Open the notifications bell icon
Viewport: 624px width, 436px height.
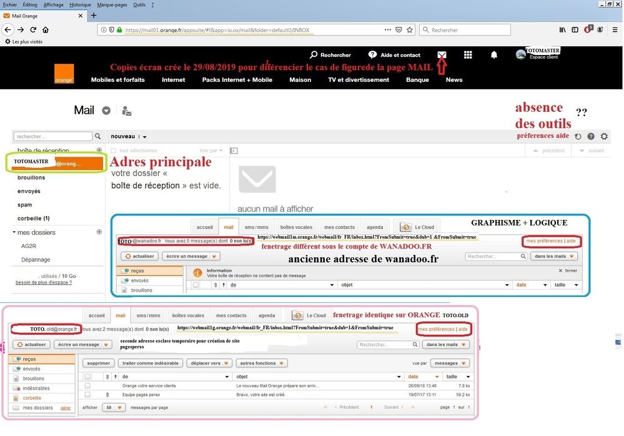(494, 55)
